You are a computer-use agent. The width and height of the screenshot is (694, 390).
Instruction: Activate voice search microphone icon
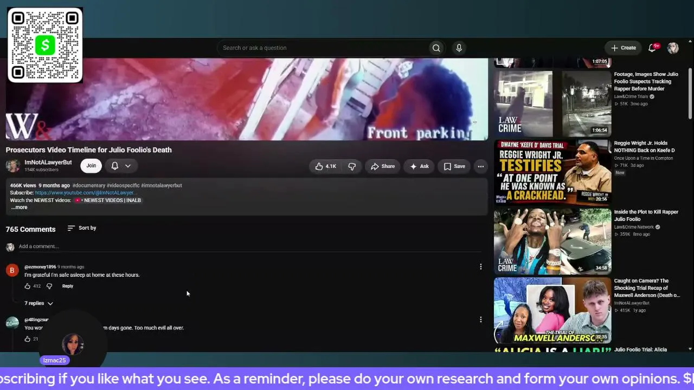tap(459, 48)
